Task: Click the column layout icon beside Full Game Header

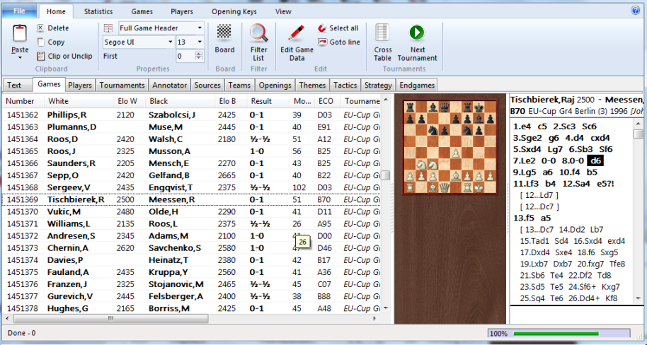Action: coord(108,28)
